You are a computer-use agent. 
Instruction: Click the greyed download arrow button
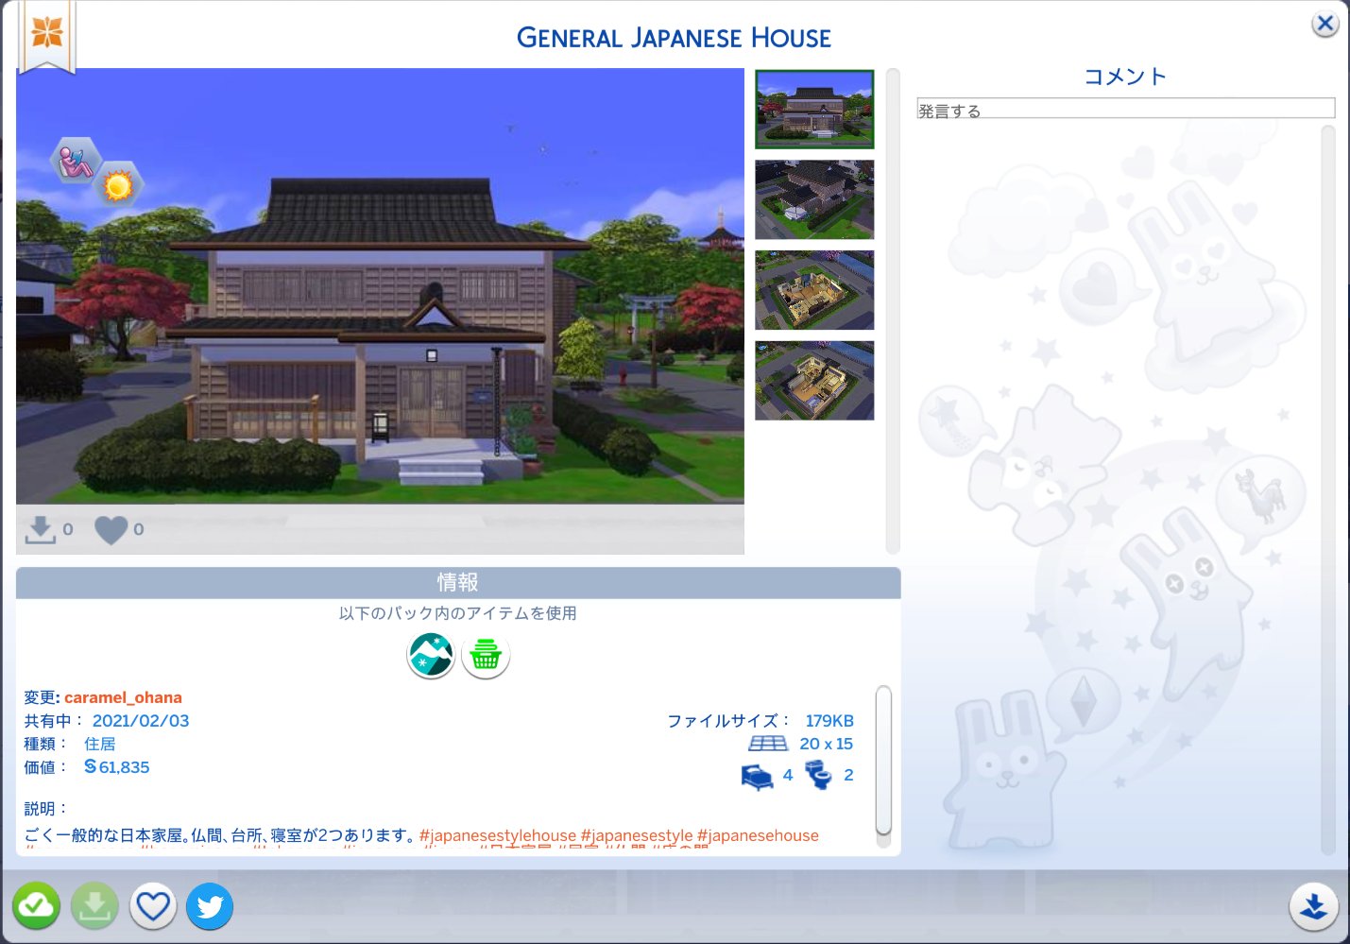94,906
